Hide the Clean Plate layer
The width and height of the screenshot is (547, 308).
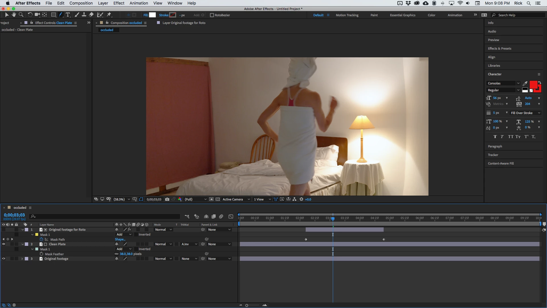coord(4,244)
